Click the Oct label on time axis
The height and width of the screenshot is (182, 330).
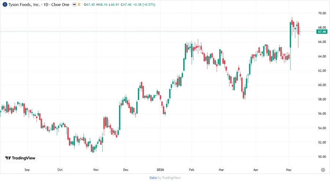coord(60,170)
